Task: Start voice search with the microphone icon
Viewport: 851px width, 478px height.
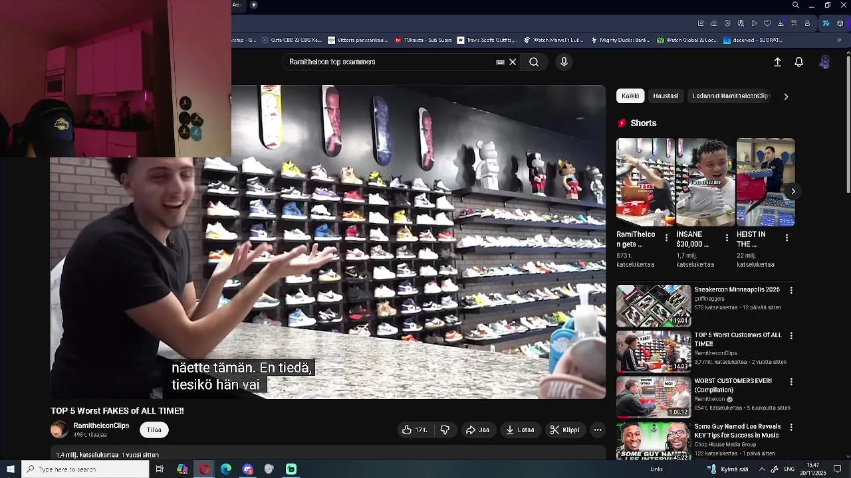Action: (x=564, y=62)
